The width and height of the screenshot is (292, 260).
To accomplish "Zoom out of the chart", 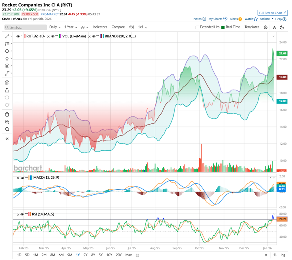I will coord(7,129).
